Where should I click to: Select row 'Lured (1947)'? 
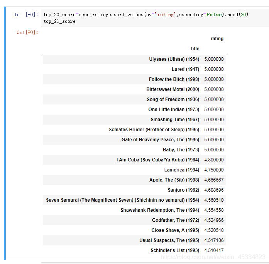point(134,69)
